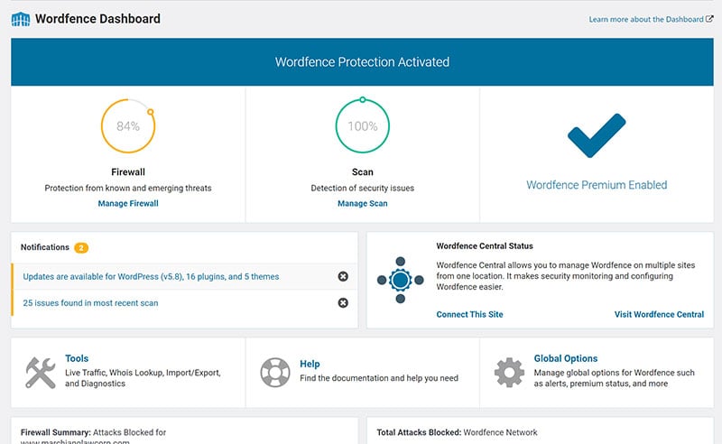The height and width of the screenshot is (444, 722).
Task: Open Manage Firewall link
Action: click(128, 204)
